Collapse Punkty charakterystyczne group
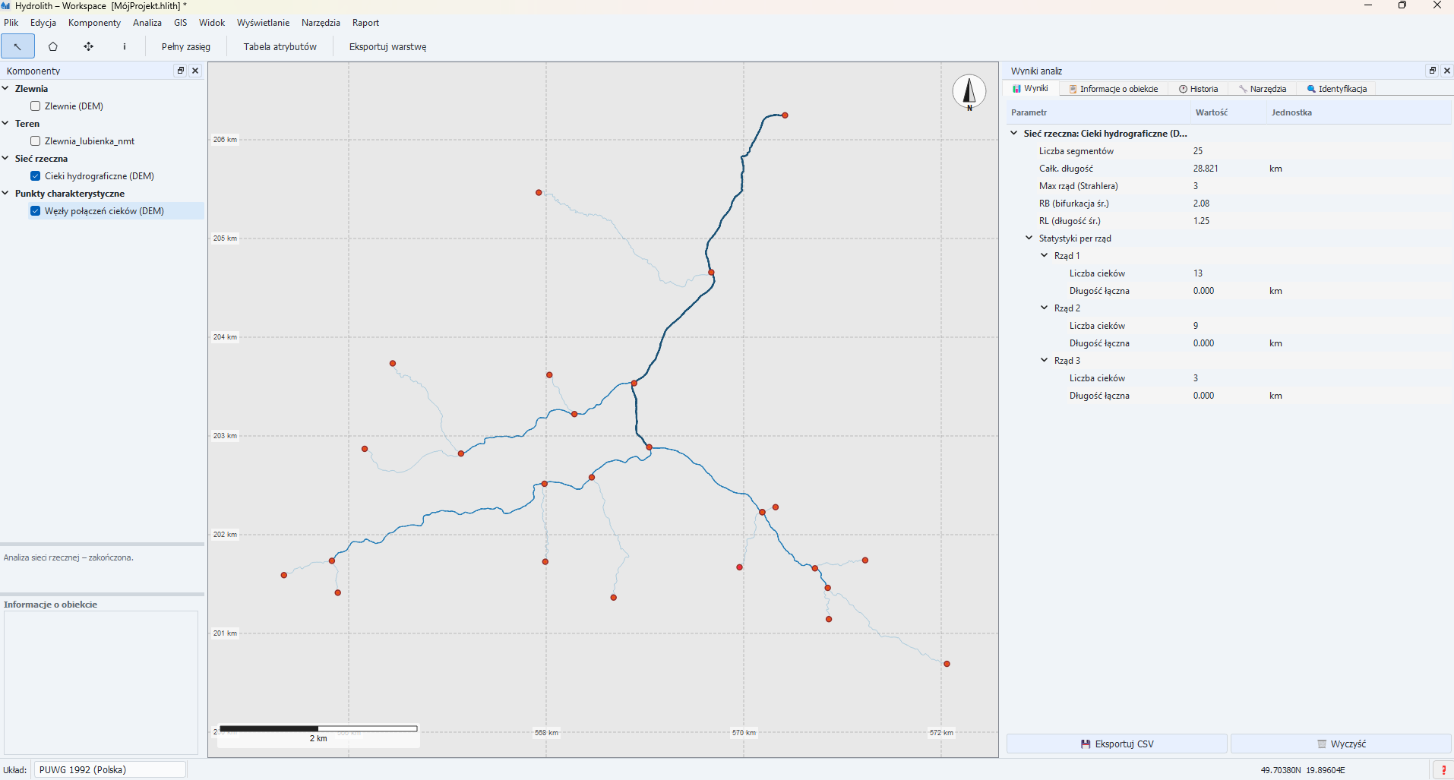 5,193
